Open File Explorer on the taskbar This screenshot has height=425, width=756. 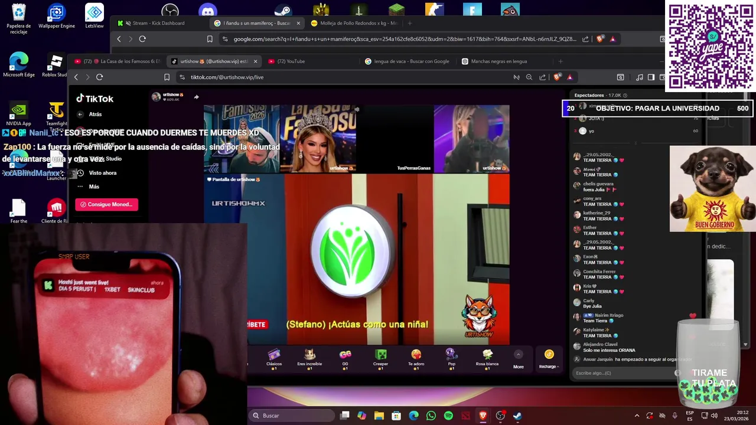(379, 416)
